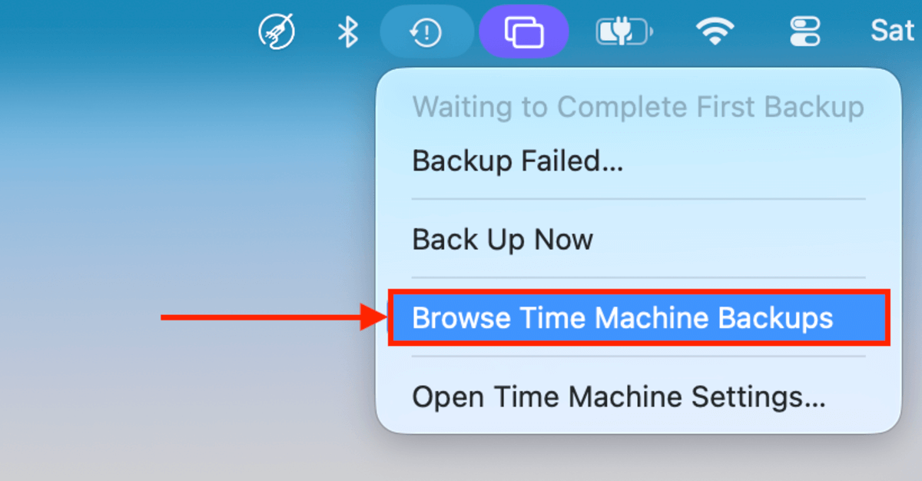The height and width of the screenshot is (481, 922).
Task: Click the Waiting to Complete First Backup header
Action: click(x=638, y=107)
